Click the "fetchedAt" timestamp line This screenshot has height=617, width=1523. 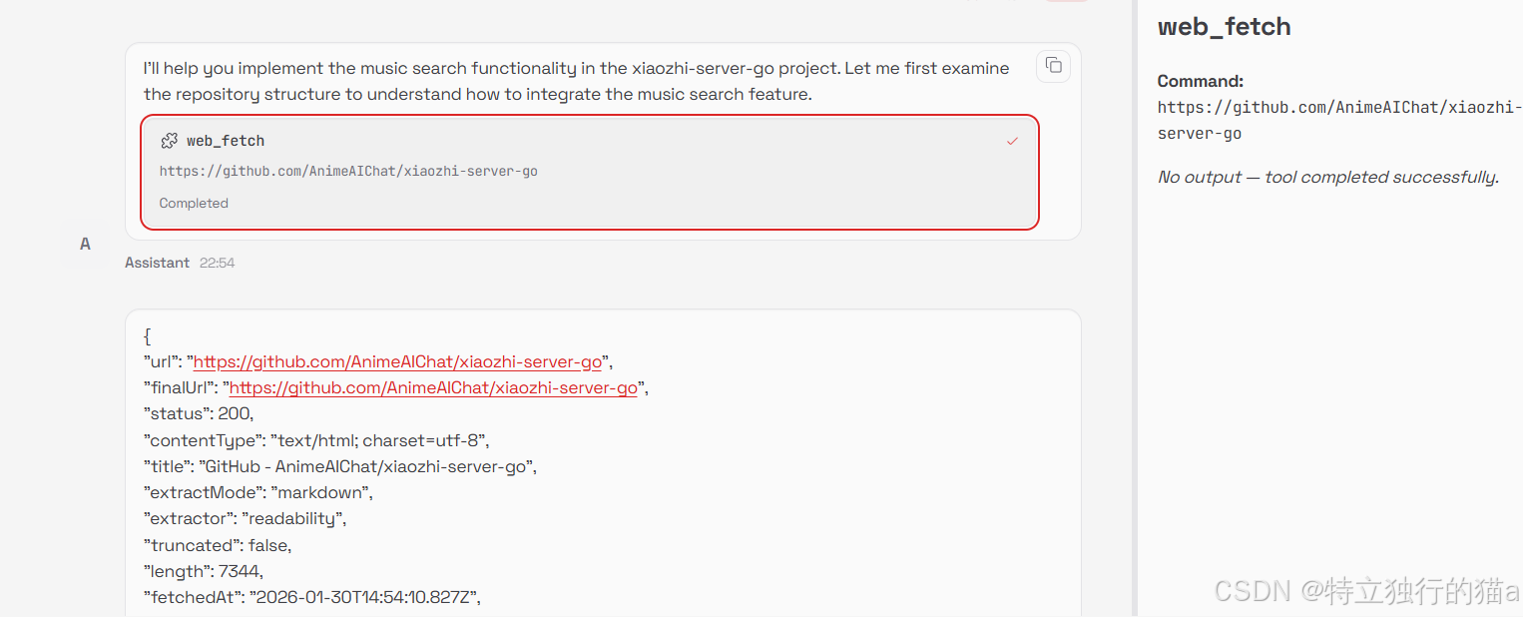pyautogui.click(x=312, y=597)
